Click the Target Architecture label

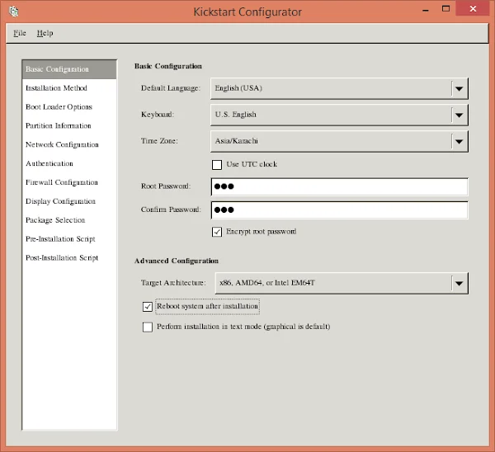(173, 283)
